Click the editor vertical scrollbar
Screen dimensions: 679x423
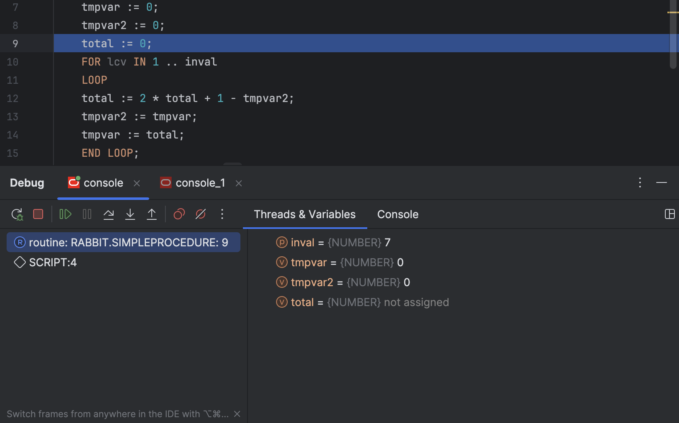[x=673, y=34]
